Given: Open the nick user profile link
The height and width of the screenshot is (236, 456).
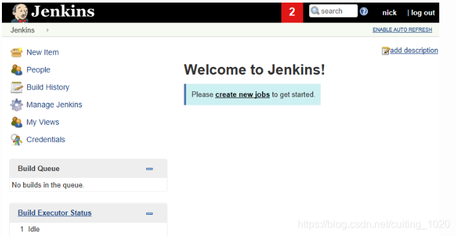Looking at the screenshot, I should pyautogui.click(x=390, y=13).
